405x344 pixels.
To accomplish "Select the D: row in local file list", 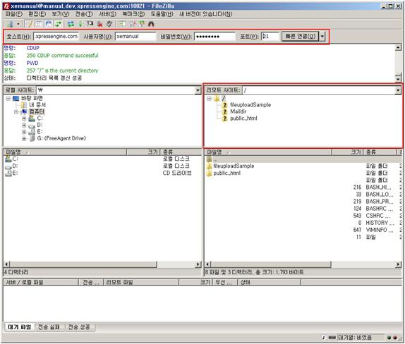I will pos(102,166).
